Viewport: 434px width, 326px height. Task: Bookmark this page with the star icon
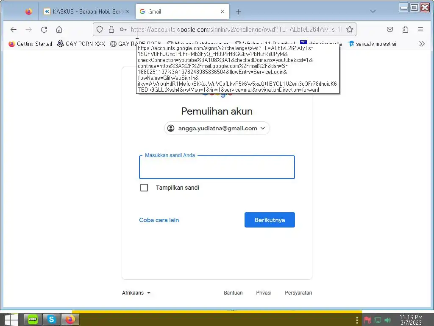click(x=350, y=29)
